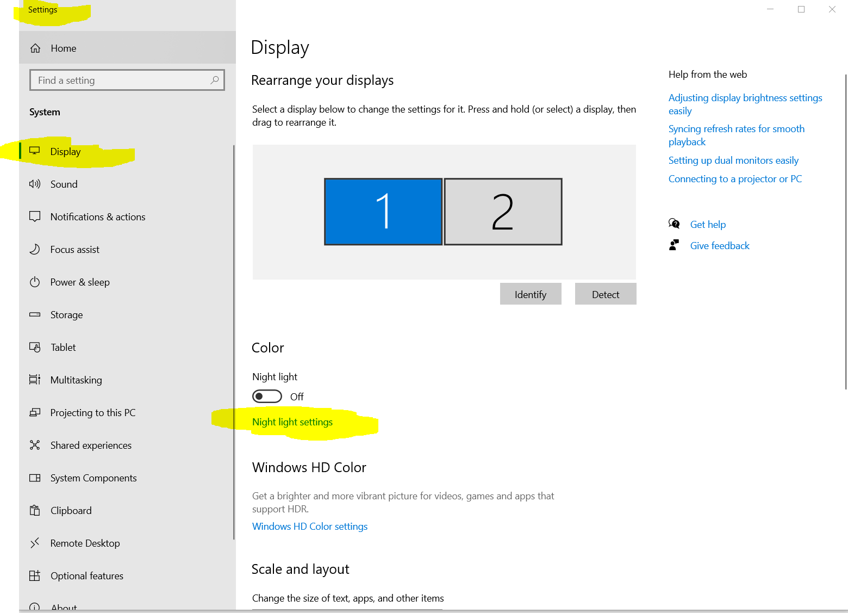Image resolution: width=848 pixels, height=613 pixels.
Task: Go to Home in Settings
Action: 127,48
